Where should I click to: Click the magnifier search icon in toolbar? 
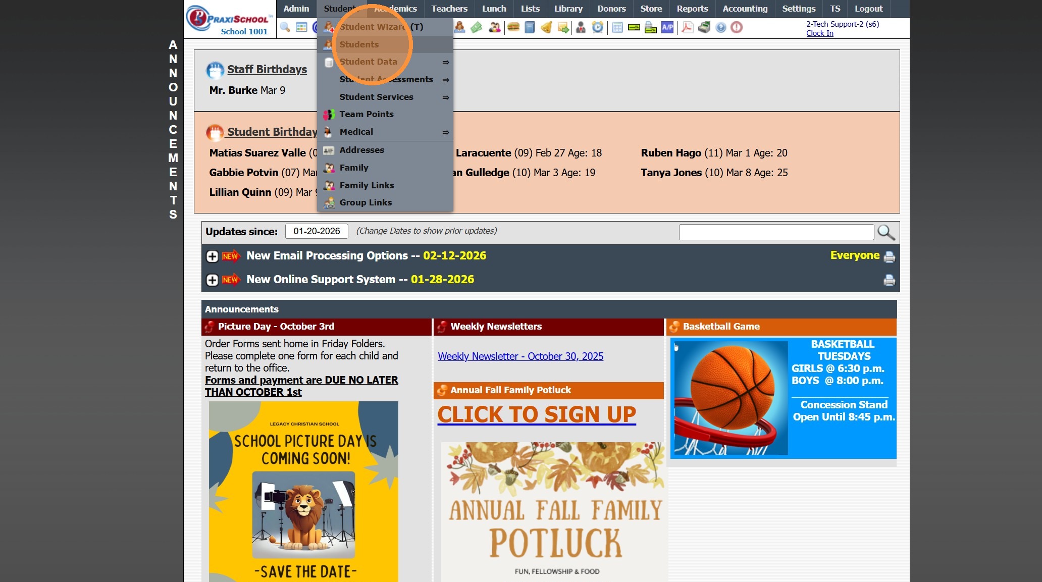point(285,27)
